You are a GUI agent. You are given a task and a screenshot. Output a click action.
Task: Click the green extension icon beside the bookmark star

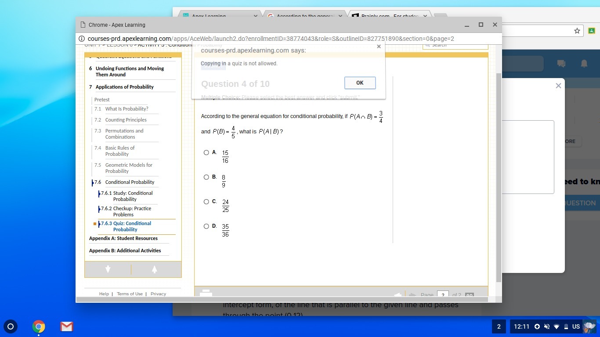pos(591,31)
